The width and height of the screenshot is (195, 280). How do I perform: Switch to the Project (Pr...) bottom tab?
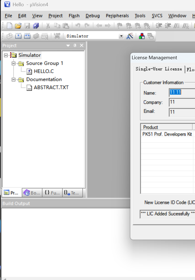[x=12, y=193]
